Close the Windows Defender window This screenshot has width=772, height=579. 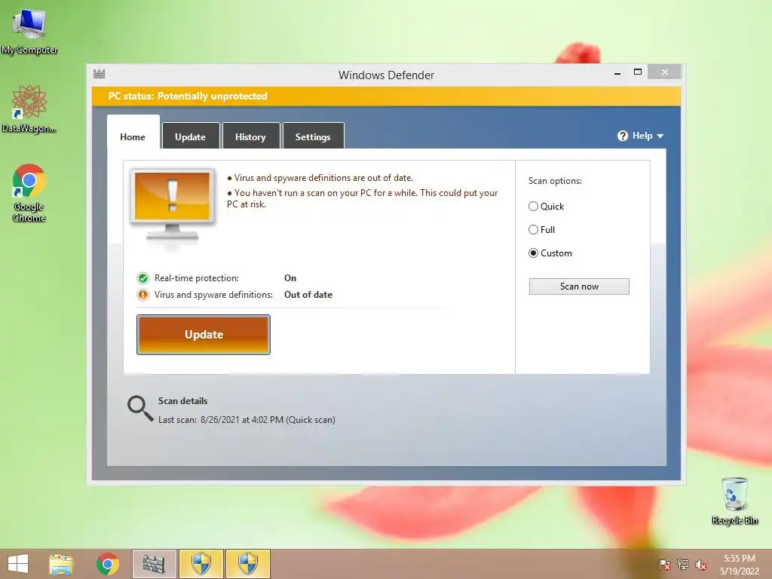point(665,72)
